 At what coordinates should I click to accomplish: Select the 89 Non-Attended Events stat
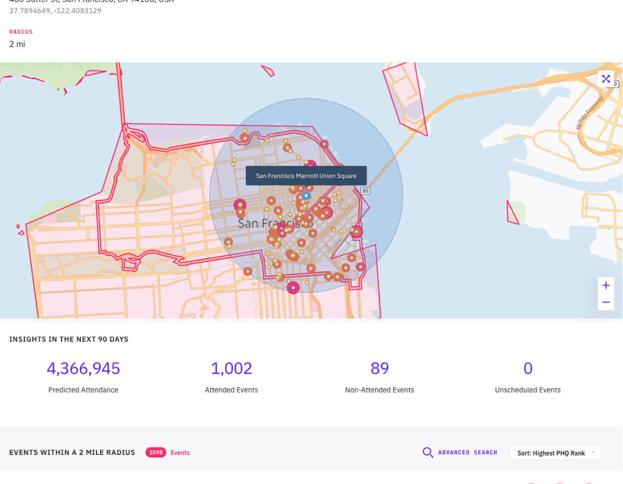(x=379, y=368)
